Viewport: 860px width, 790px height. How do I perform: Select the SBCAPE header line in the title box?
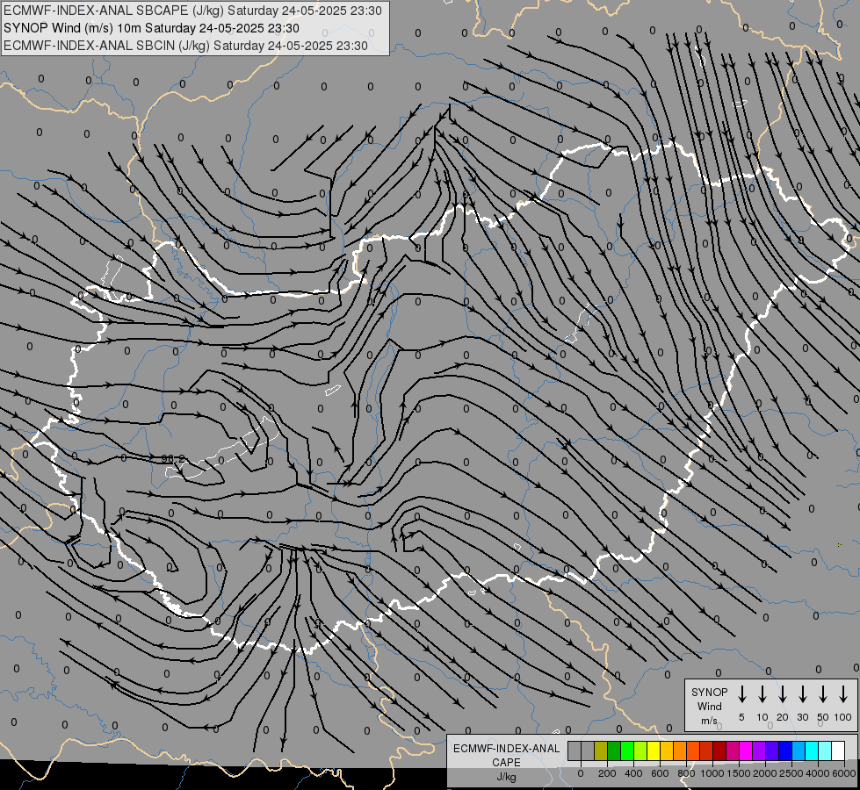click(x=192, y=11)
